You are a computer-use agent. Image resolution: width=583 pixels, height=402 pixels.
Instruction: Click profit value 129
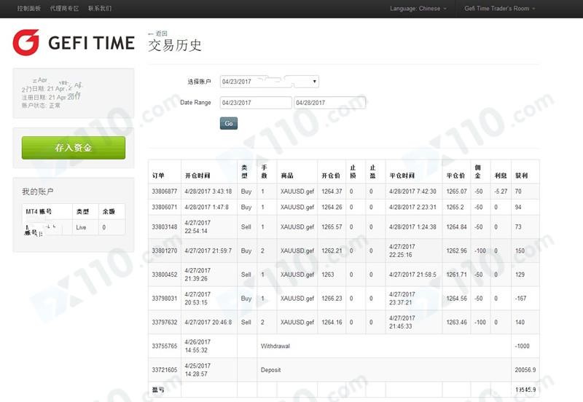tap(520, 275)
